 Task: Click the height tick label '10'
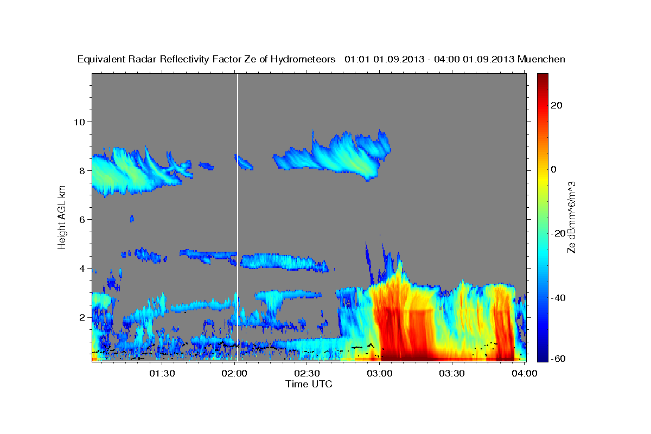point(79,122)
